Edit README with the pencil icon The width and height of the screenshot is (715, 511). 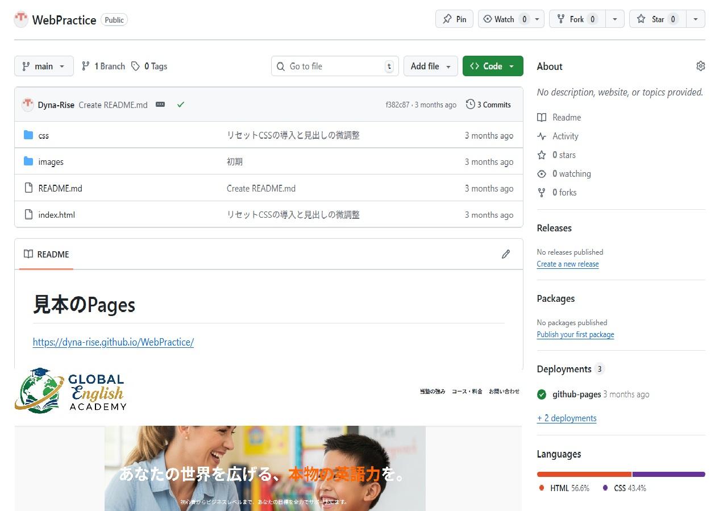point(505,254)
